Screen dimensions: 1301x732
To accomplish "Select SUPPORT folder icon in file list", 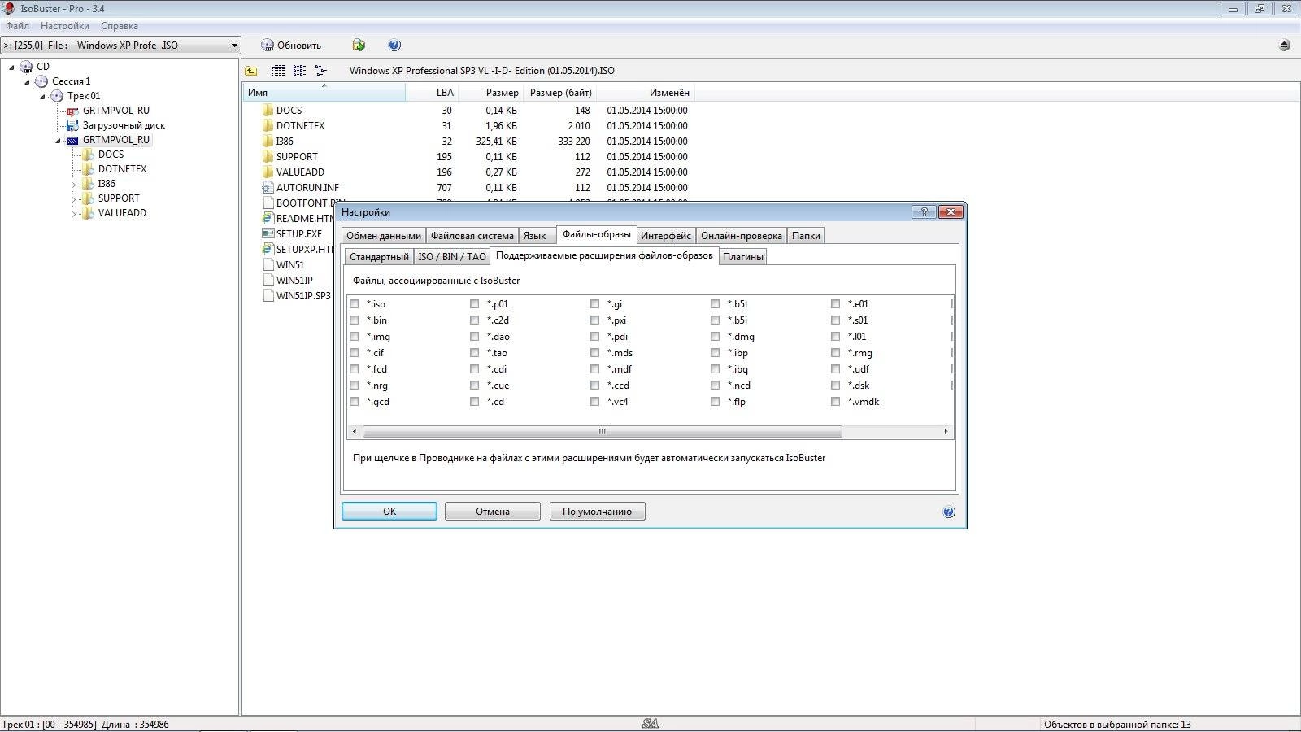I will coord(268,156).
